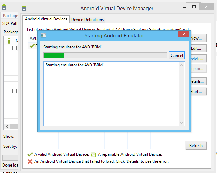This screenshot has height=173, width=217.
Task: Click the SDK Manager window Android icon
Action: [4, 7]
